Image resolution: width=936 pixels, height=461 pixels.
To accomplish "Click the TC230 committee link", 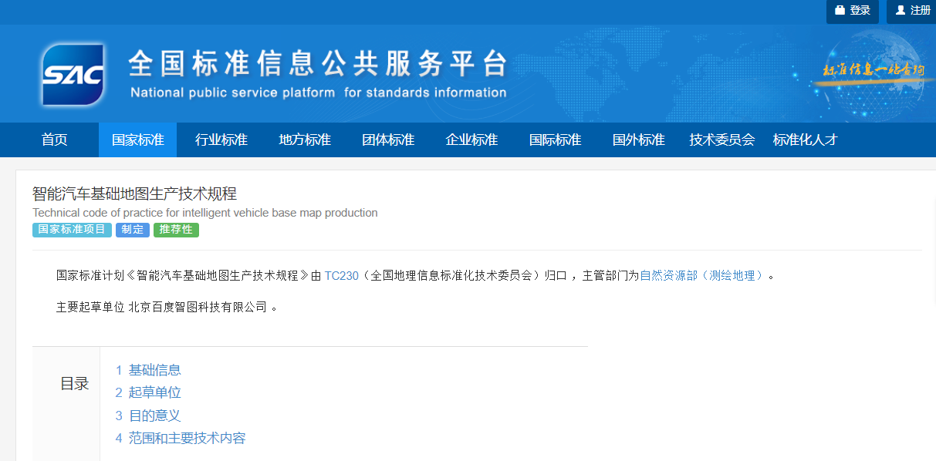I will point(341,275).
